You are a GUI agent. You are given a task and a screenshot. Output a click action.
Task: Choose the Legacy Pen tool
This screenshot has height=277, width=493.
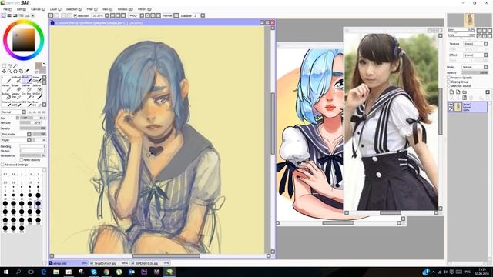[x=17, y=96]
